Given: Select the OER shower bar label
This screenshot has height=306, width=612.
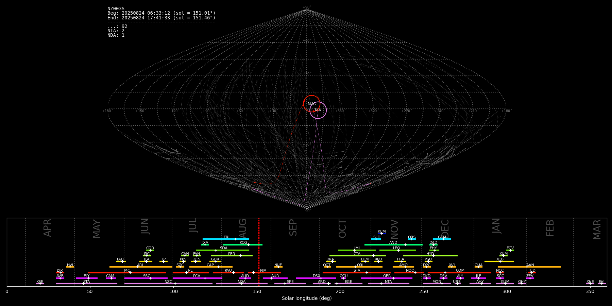Looking at the screenshot, I should click(x=387, y=276).
